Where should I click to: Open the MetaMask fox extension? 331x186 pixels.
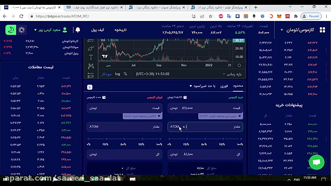coord(279,16)
